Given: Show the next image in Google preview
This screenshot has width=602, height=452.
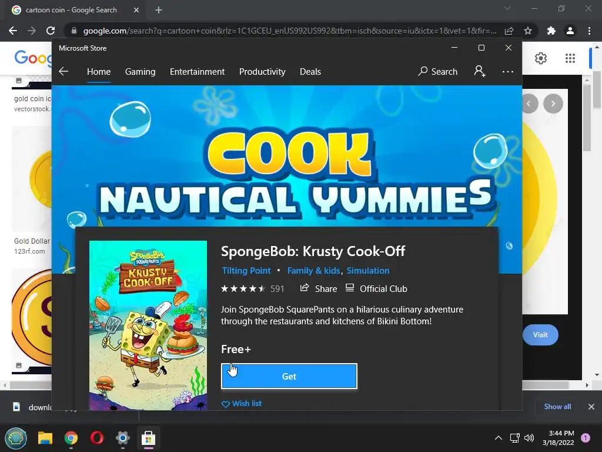Looking at the screenshot, I should (553, 104).
